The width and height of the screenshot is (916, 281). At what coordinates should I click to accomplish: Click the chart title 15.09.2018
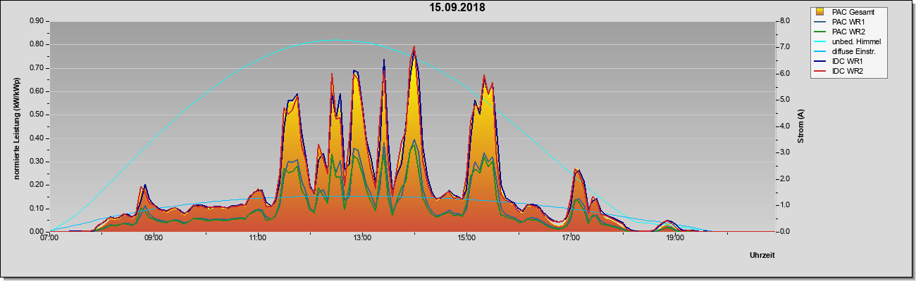[458, 8]
